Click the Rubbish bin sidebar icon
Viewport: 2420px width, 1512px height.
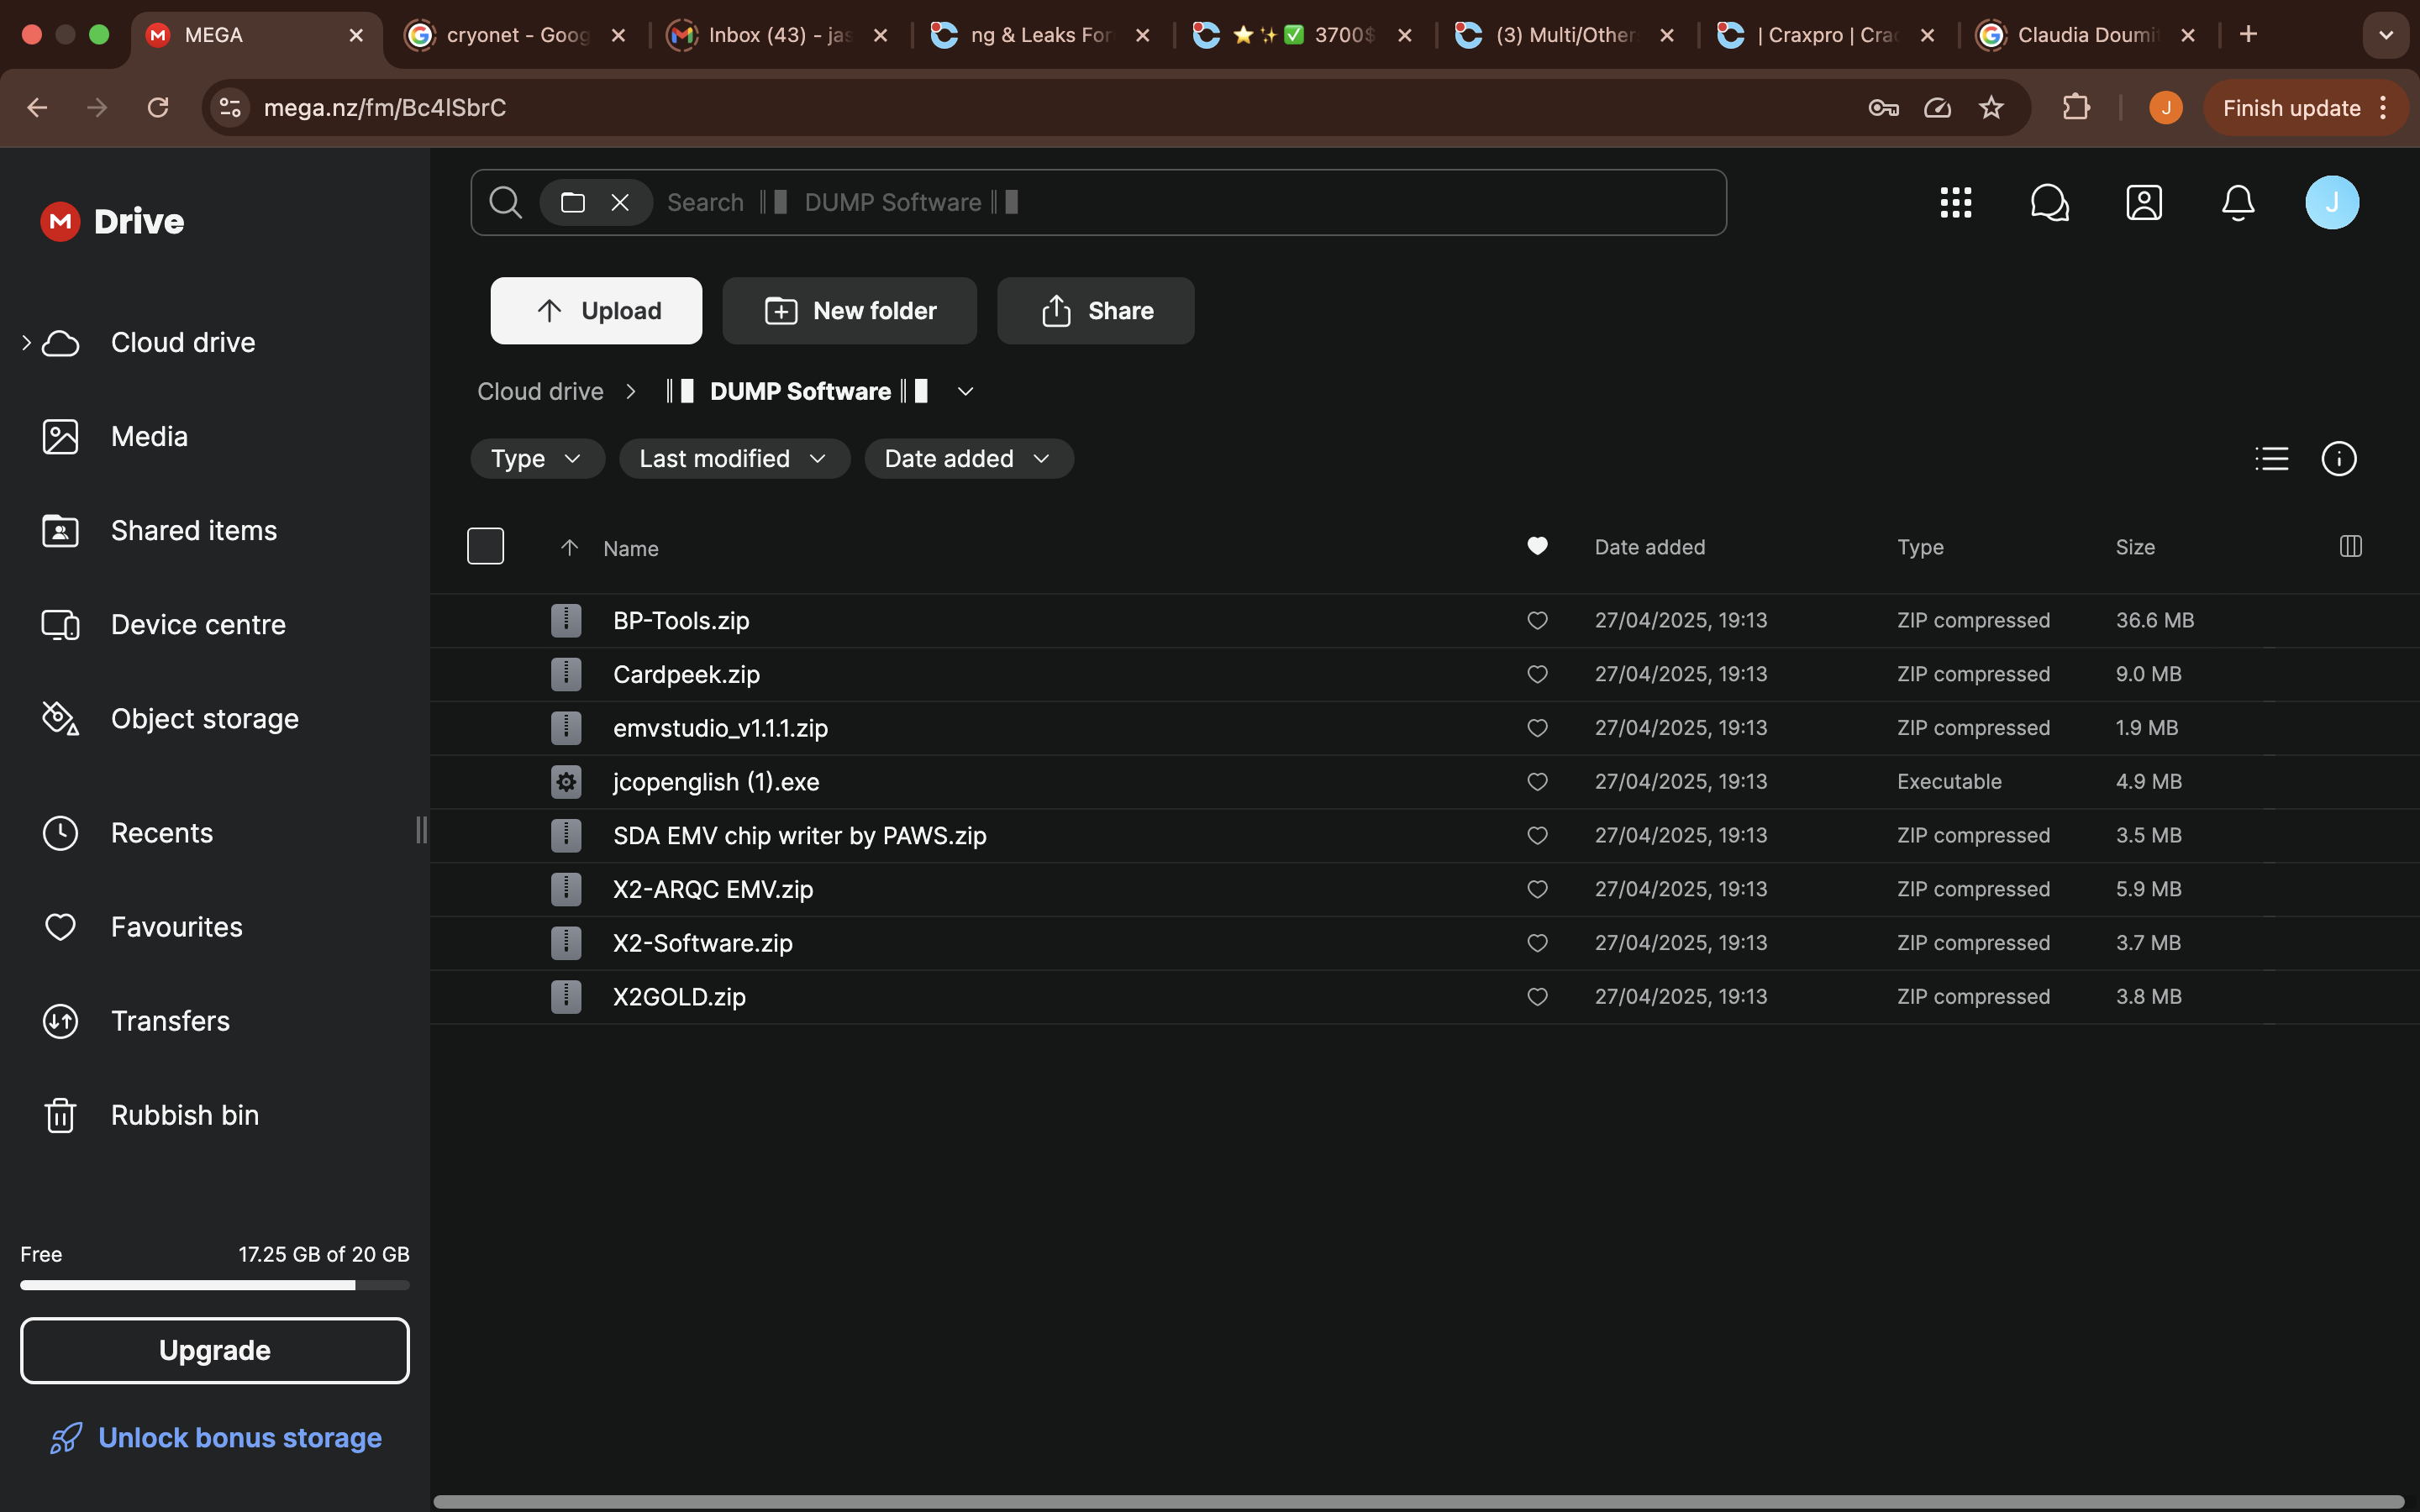[x=60, y=1115]
